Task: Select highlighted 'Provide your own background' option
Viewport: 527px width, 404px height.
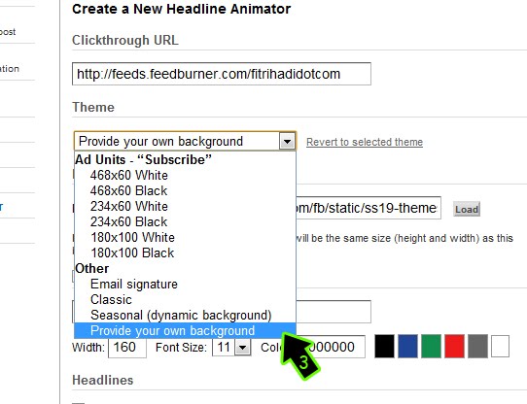Action: (x=185, y=331)
